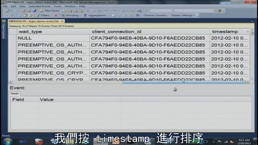
Task: Expand Display Settings dropdown
Action: [x=183, y=15]
